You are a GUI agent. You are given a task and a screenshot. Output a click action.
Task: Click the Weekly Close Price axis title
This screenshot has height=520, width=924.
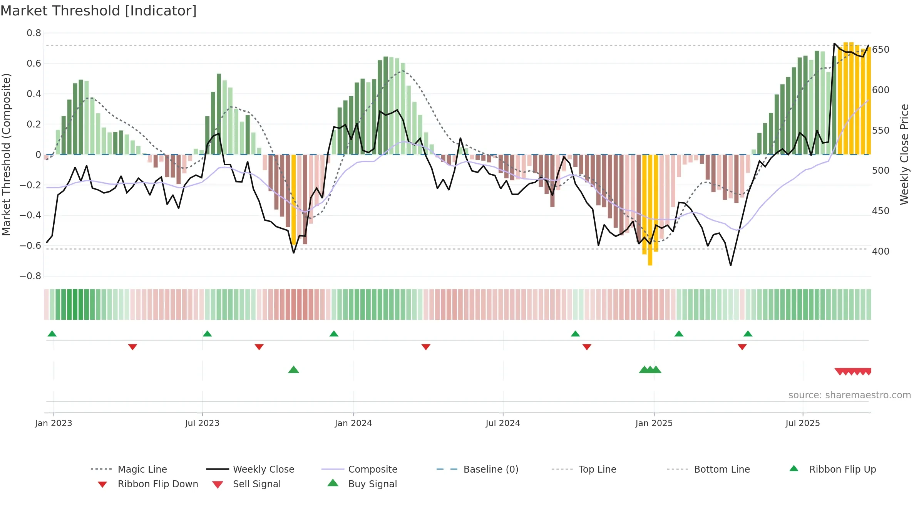[904, 154]
